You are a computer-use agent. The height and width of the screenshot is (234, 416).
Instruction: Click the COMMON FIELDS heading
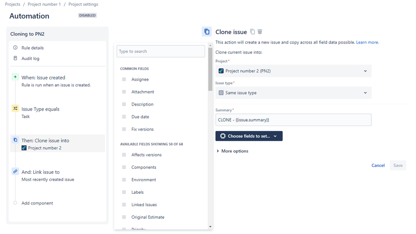click(x=134, y=69)
